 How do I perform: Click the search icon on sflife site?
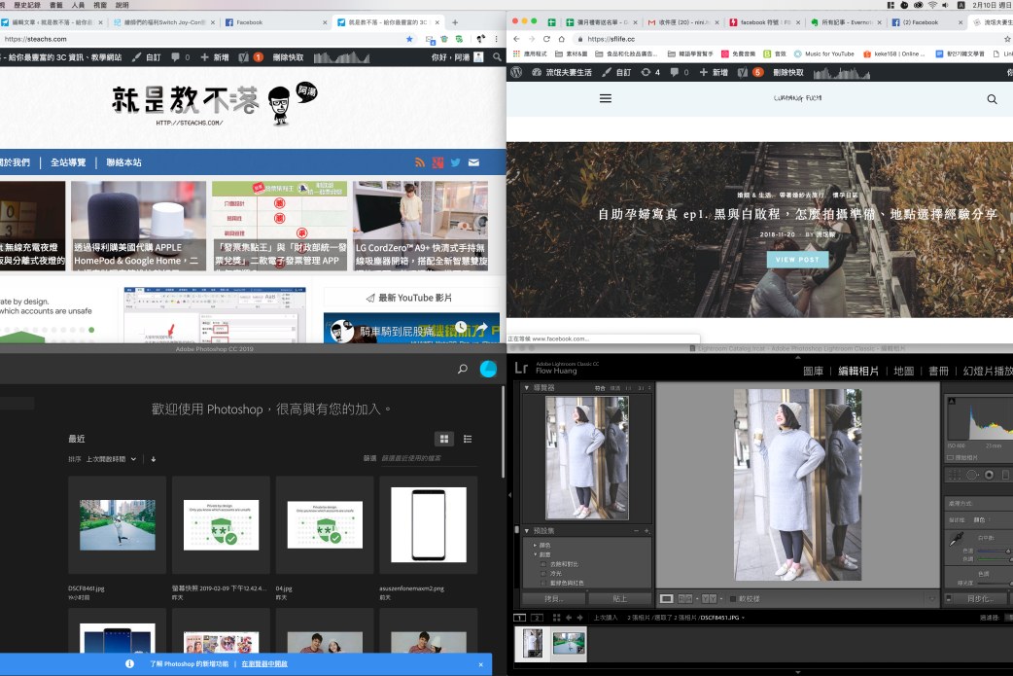point(992,99)
